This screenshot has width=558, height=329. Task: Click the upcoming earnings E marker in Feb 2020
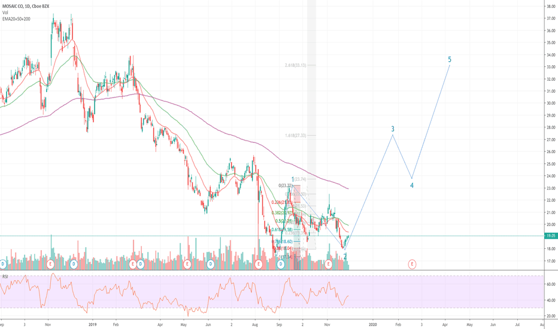412,264
